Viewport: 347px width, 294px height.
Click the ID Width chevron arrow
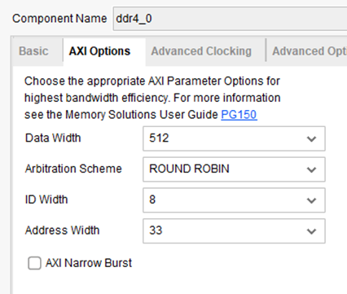pyautogui.click(x=311, y=200)
